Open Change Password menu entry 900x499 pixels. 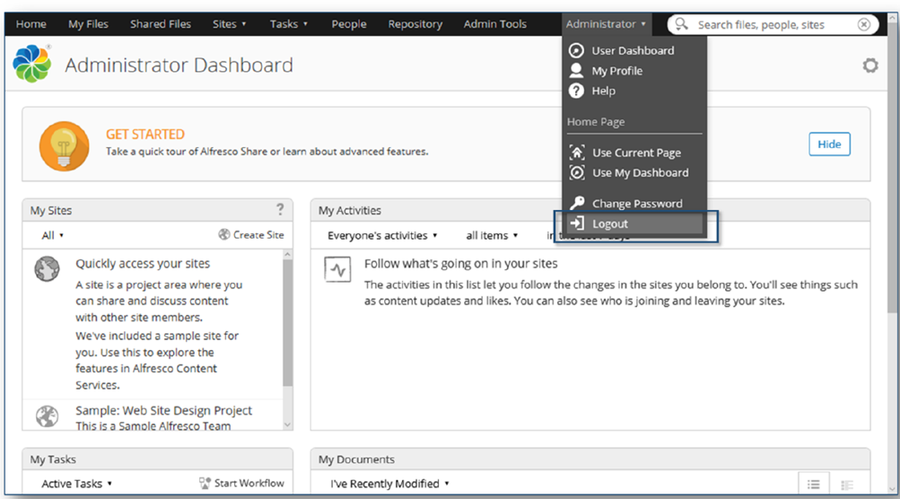(636, 203)
